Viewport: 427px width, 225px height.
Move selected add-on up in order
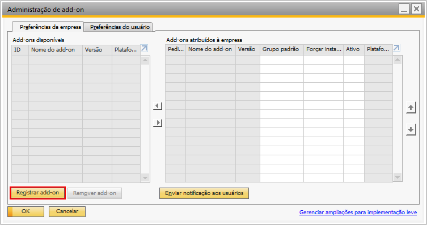pos(411,108)
